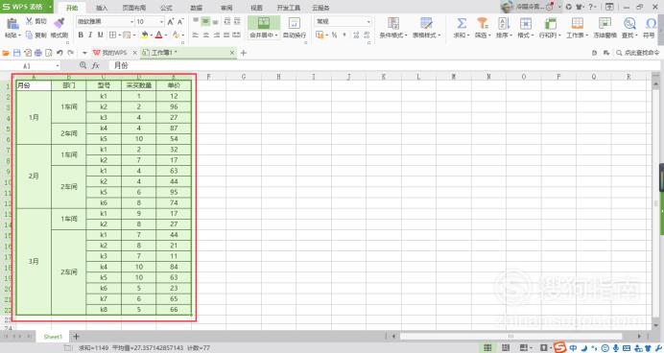664x353 pixels.
Task: Toggle right text alignment
Action: coord(217,35)
